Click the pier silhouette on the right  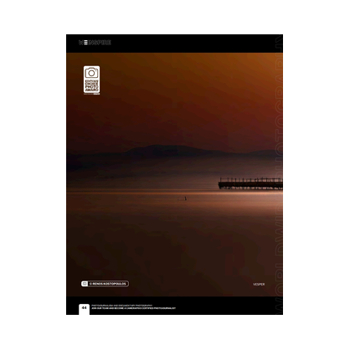tap(250, 183)
